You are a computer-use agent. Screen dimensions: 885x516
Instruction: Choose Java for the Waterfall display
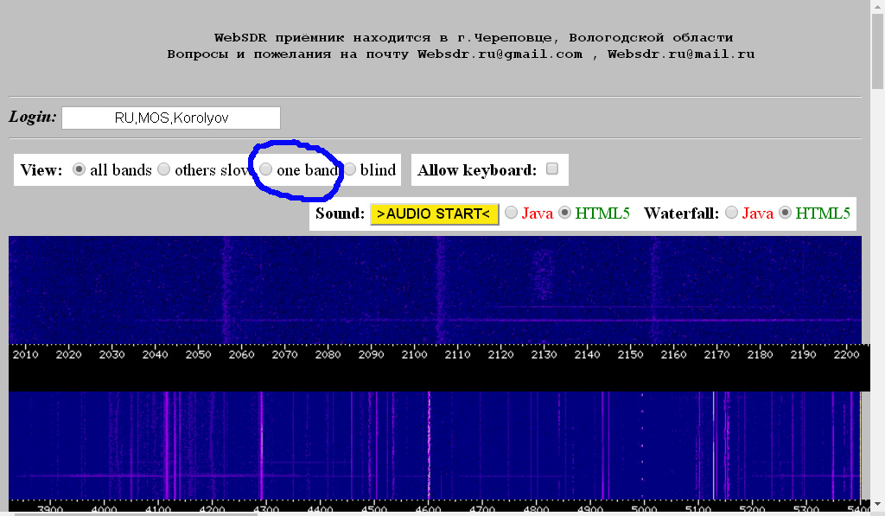731,213
